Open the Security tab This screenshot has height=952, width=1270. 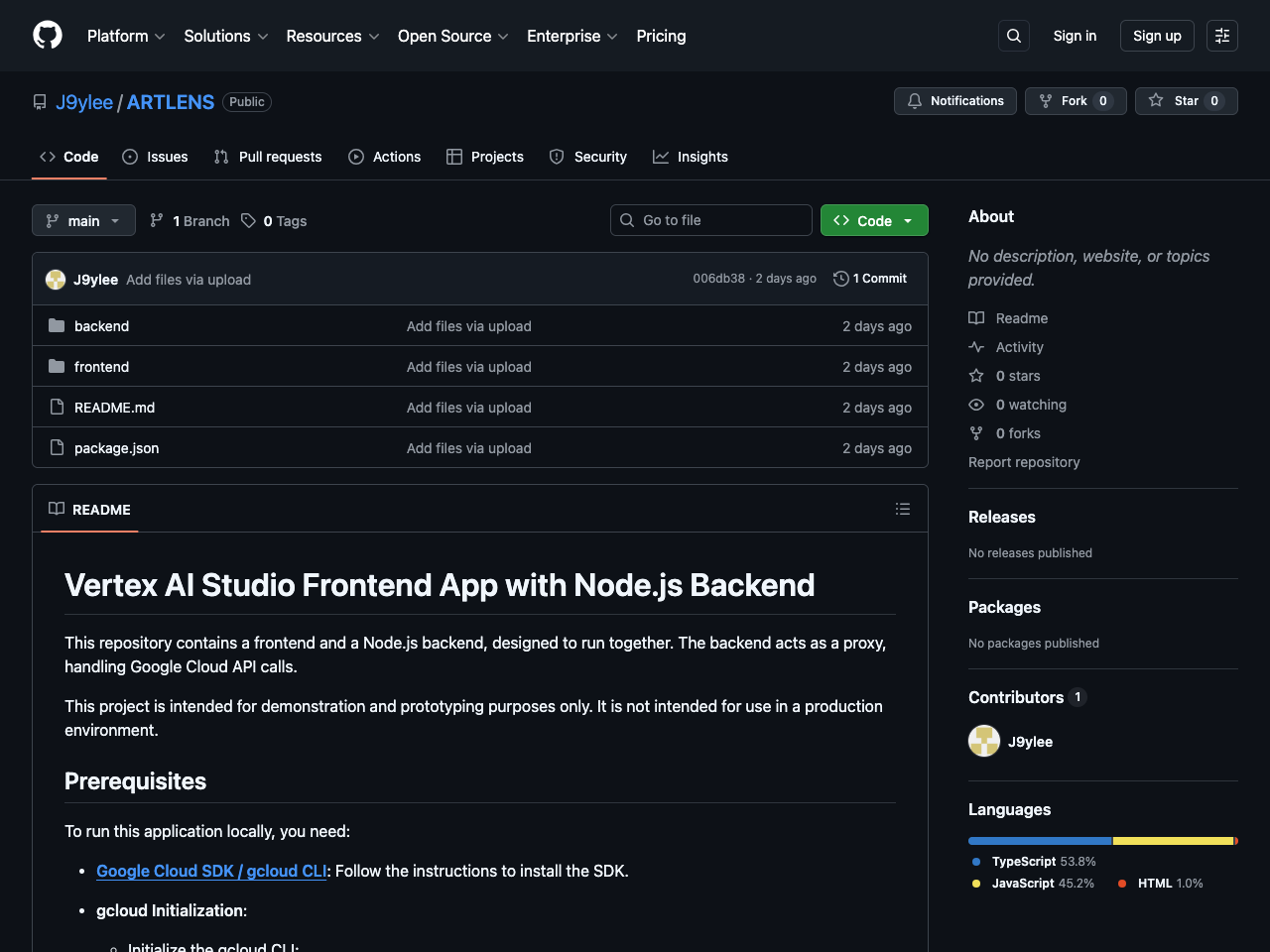(x=588, y=157)
